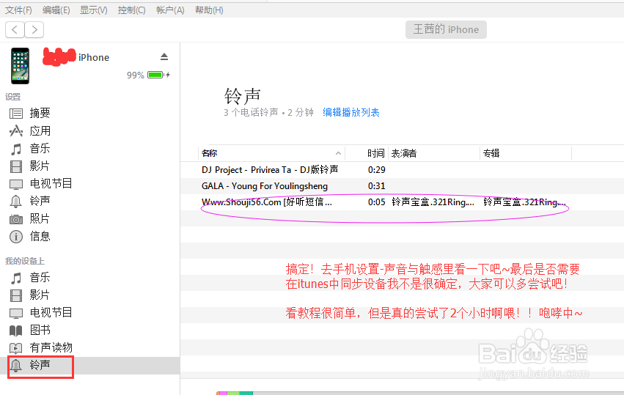Select 图书 label in sidebar

[40, 330]
